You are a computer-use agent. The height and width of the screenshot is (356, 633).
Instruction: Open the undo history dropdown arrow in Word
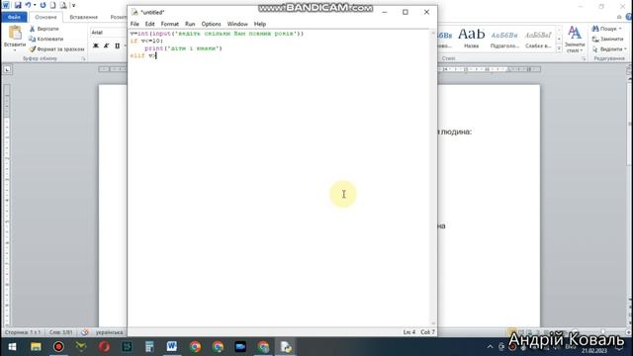click(35, 5)
